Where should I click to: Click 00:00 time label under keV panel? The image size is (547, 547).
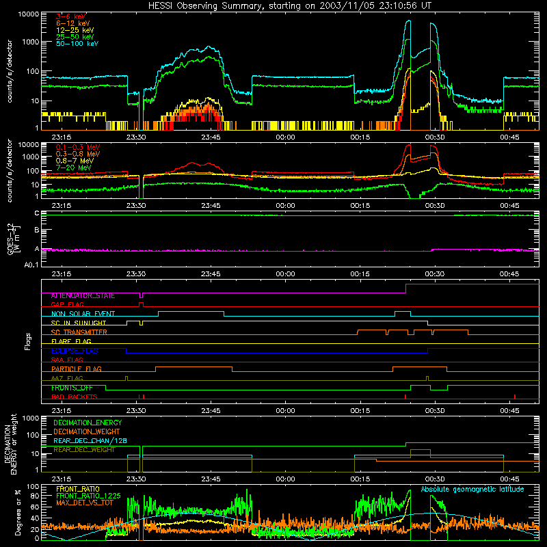(x=285, y=137)
